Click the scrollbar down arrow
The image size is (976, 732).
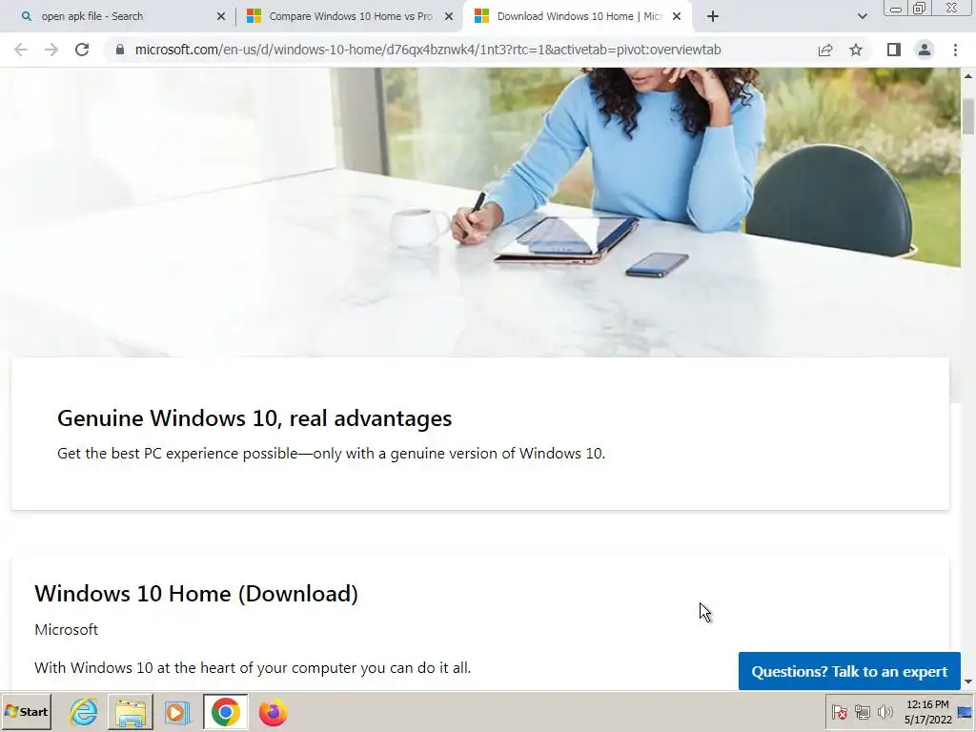(x=968, y=682)
